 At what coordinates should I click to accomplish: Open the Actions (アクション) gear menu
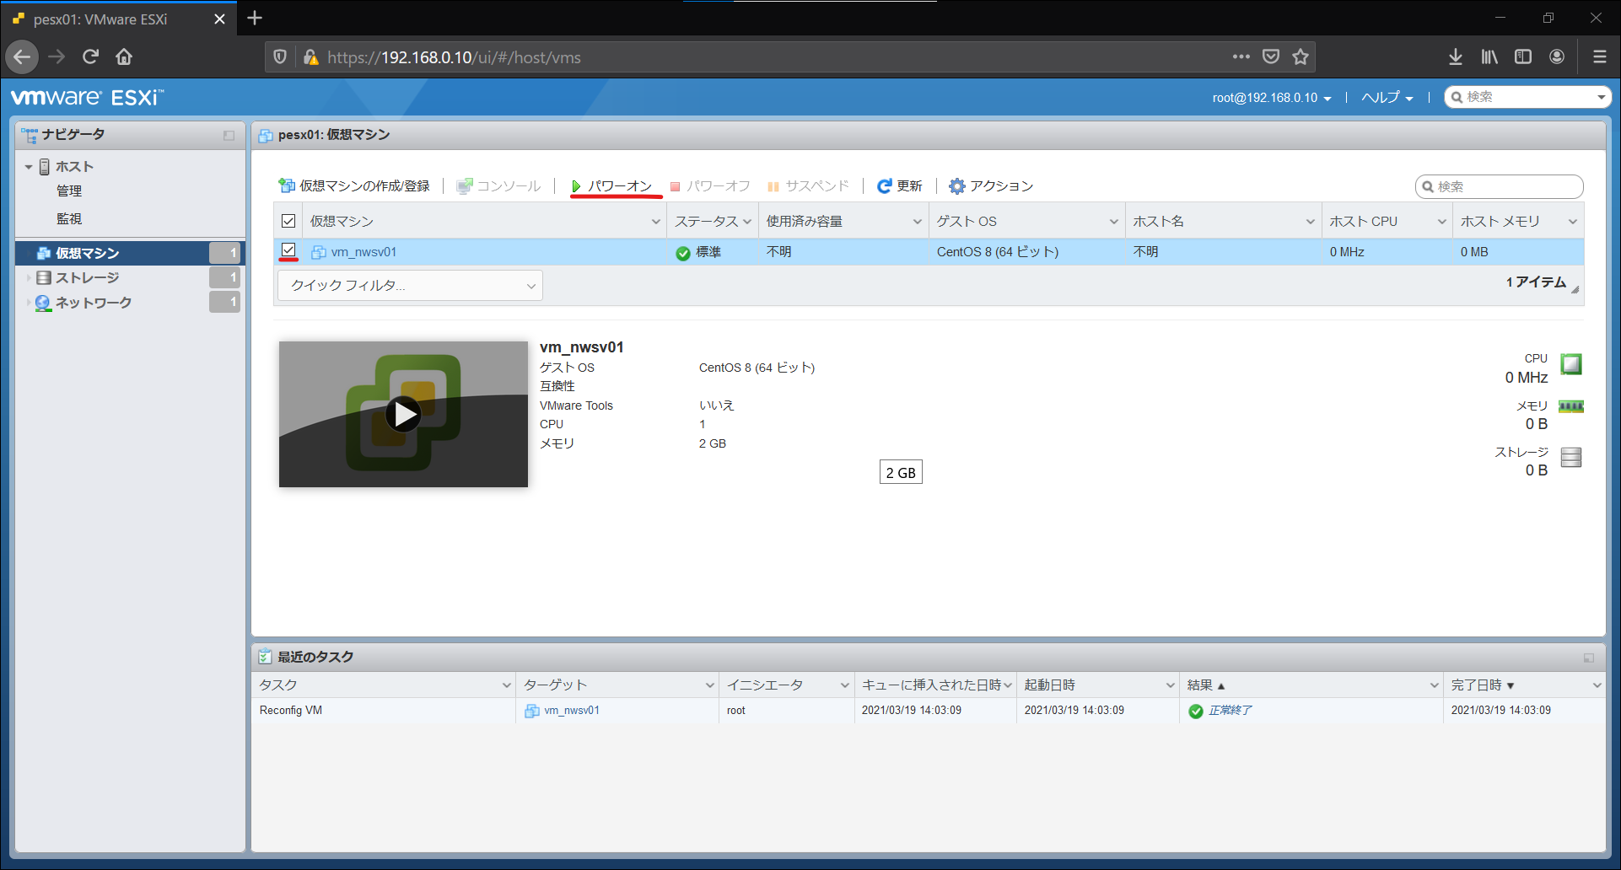(991, 185)
